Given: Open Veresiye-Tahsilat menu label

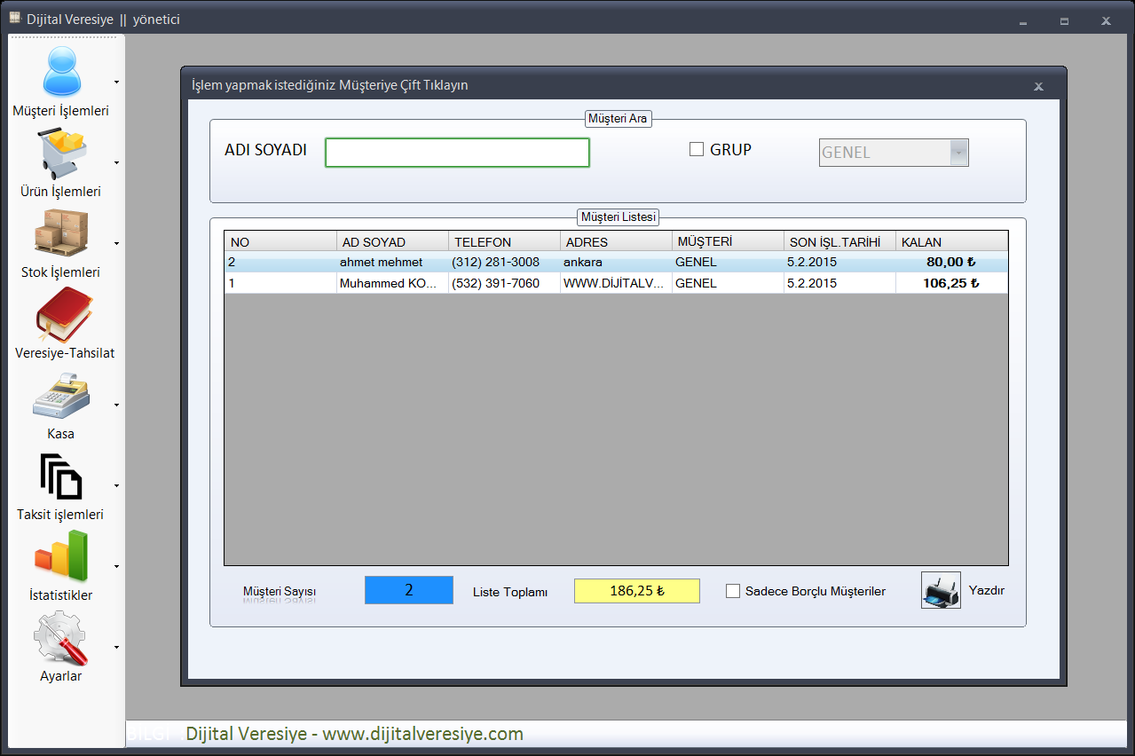Looking at the screenshot, I should coord(65,353).
